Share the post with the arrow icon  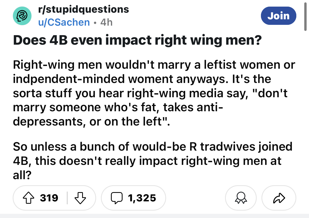pos(279,198)
